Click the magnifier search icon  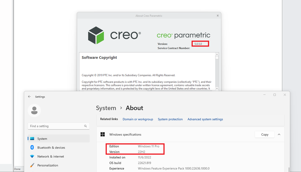86,126
